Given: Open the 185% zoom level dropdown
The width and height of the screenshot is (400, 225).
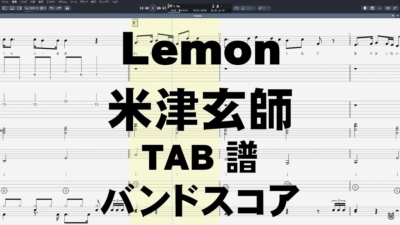Looking at the screenshot, I should click(x=33, y=8).
